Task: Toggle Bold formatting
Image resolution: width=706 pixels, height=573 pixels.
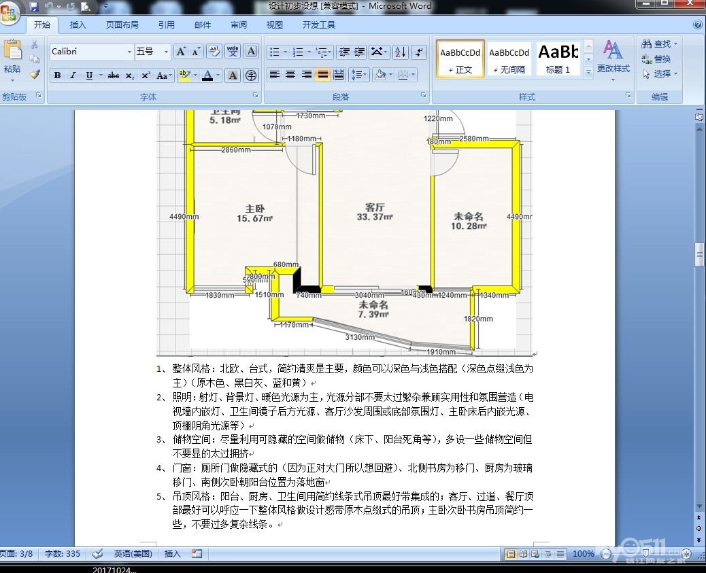Action: [x=57, y=75]
